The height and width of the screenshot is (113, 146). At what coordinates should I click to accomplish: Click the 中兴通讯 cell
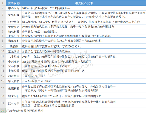(14, 61)
